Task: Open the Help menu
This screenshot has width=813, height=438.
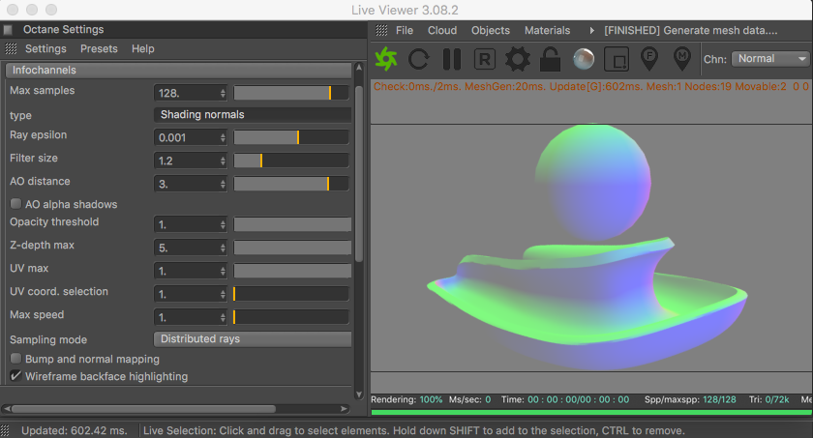Action: (142, 48)
